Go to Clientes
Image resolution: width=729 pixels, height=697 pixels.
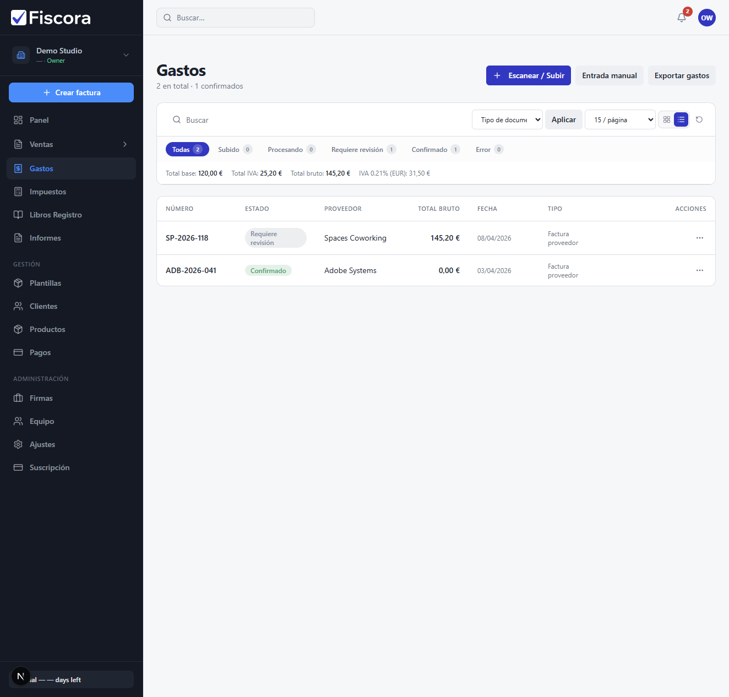pyautogui.click(x=71, y=306)
